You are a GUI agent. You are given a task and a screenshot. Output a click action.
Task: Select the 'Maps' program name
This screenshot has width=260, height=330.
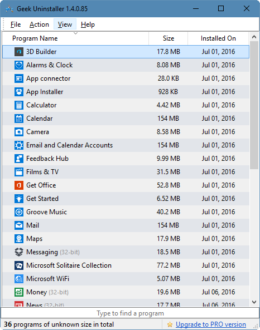[x=34, y=239]
